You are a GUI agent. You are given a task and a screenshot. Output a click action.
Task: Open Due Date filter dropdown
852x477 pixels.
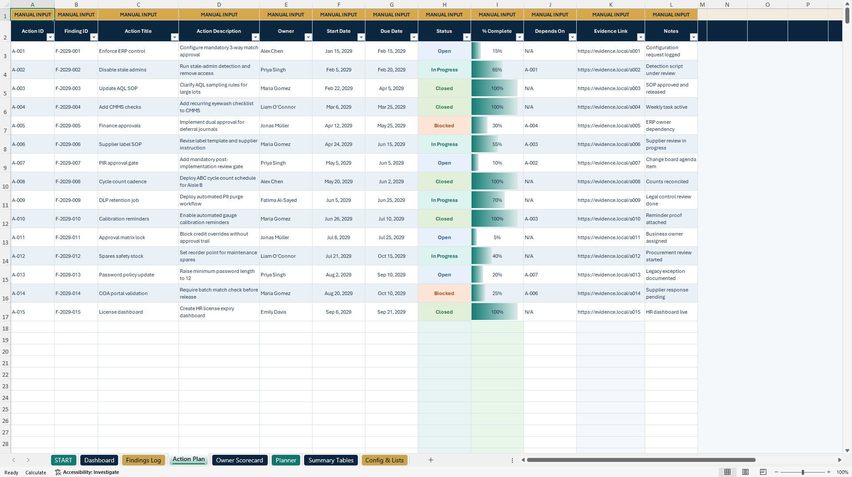(x=414, y=37)
